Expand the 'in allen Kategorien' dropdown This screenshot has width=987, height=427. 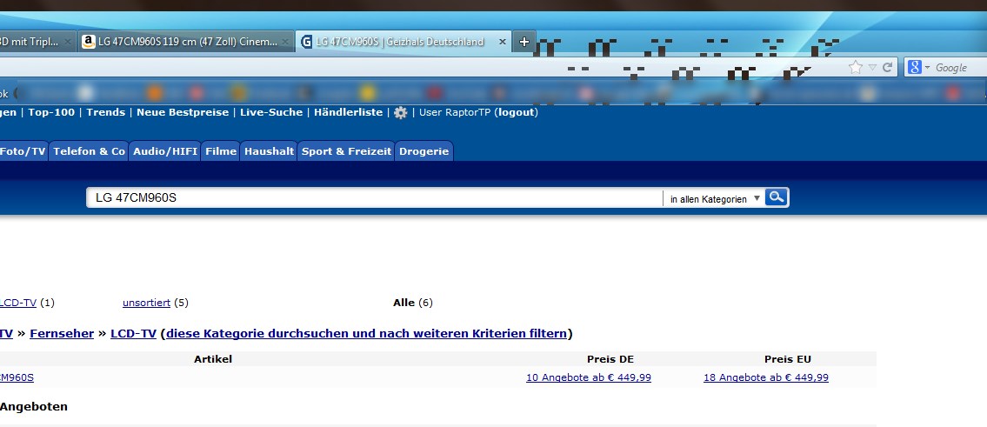click(x=715, y=198)
